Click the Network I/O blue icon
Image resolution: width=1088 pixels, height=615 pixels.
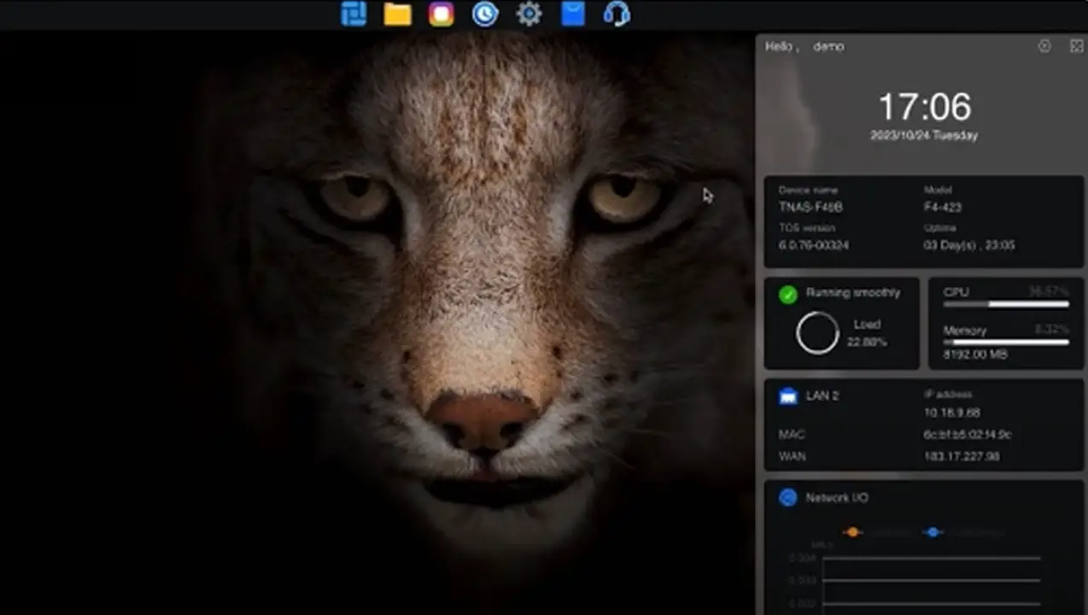tap(788, 497)
